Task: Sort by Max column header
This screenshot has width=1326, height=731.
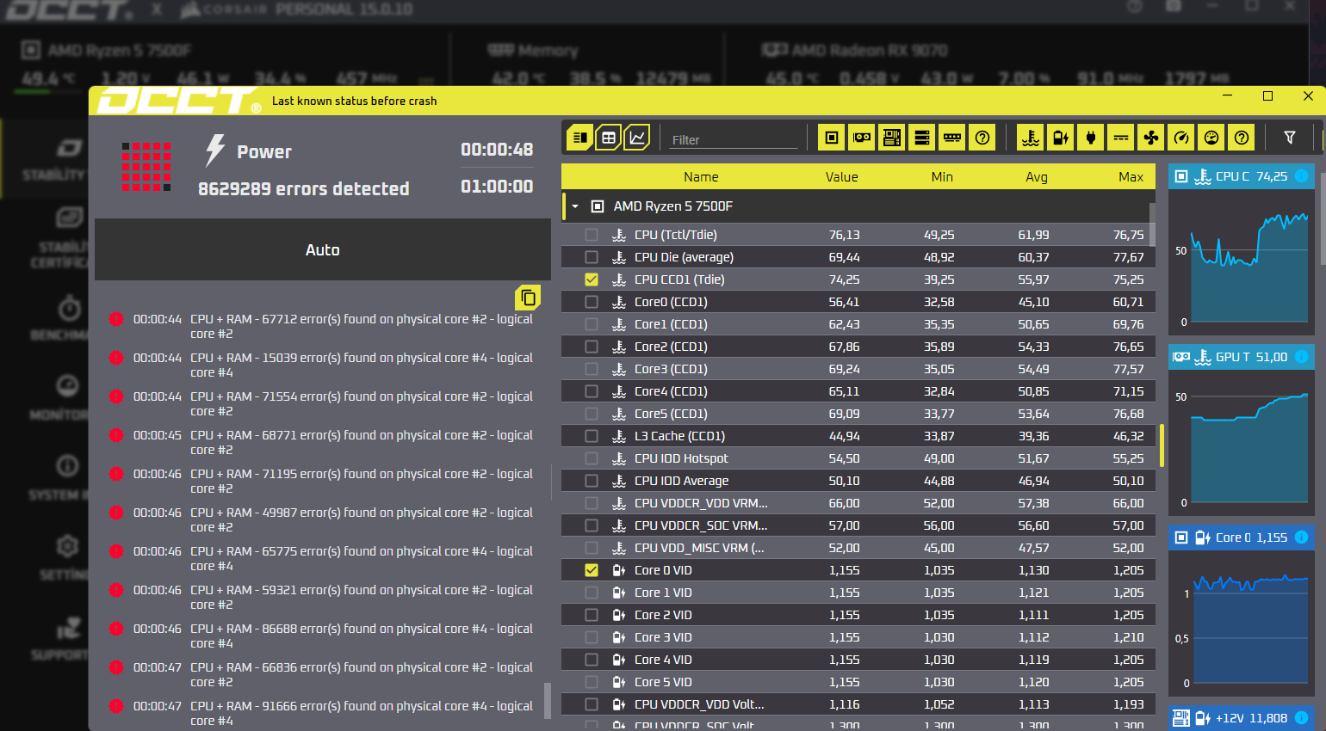Action: coord(1131,177)
